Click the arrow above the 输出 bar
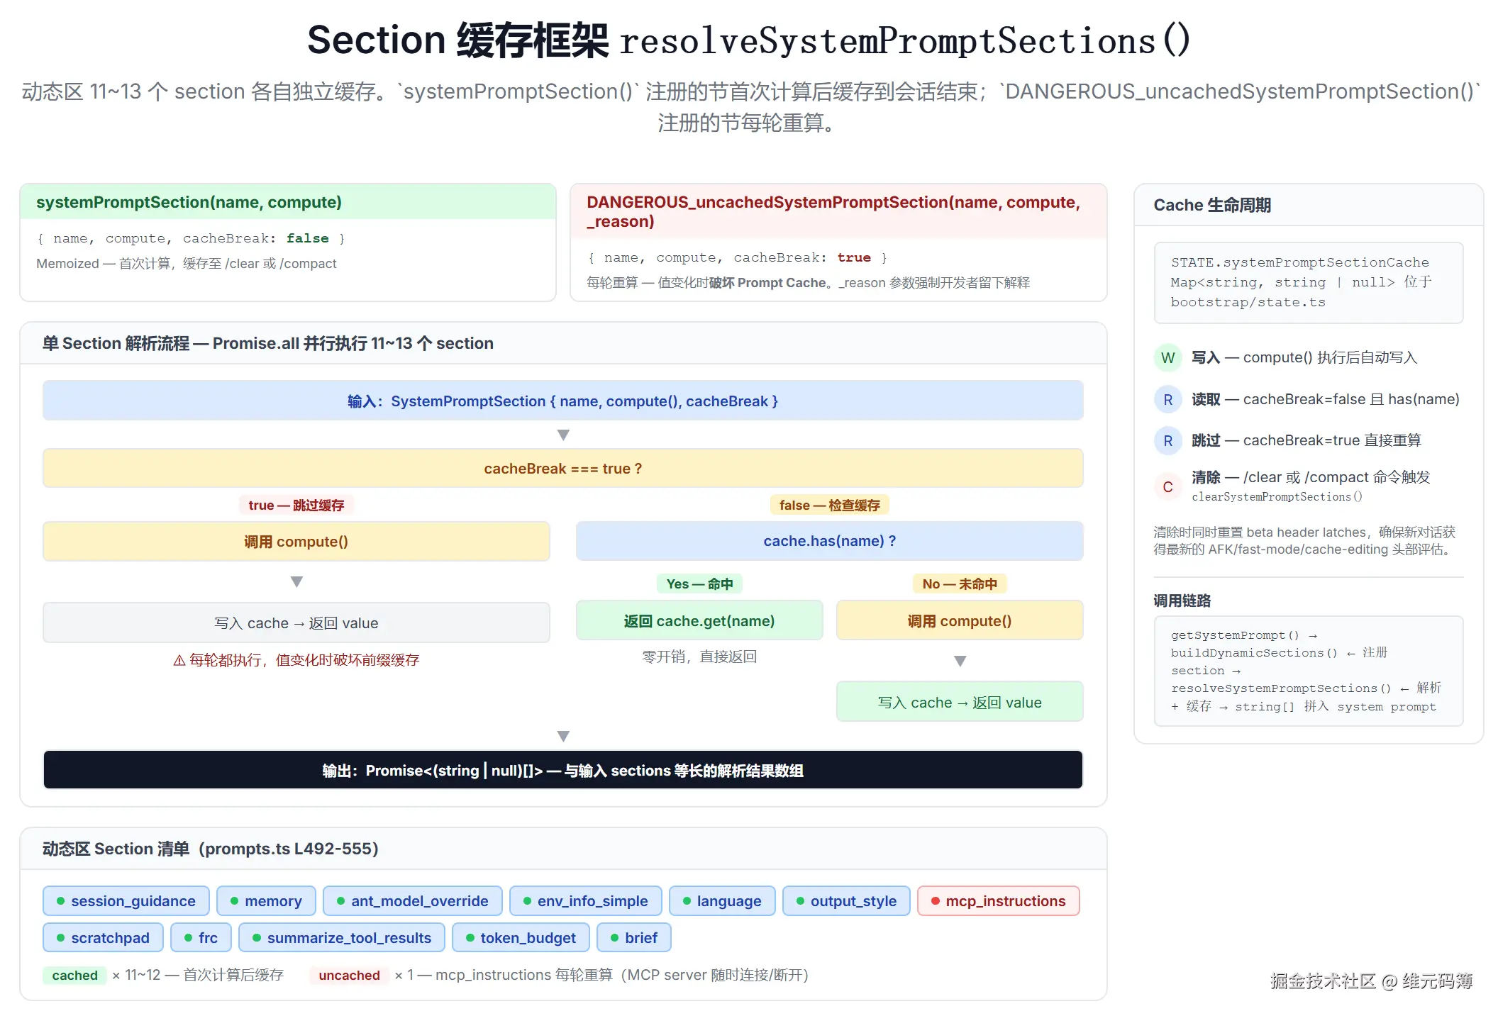1498x1016 pixels. 563,736
